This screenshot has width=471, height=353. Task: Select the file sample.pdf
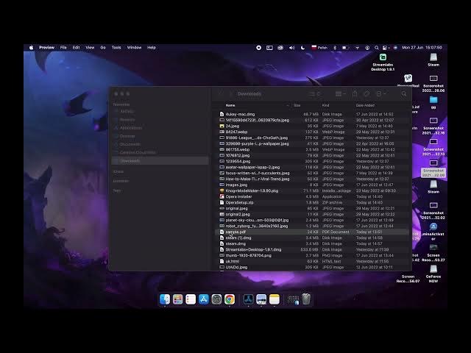(x=312, y=232)
